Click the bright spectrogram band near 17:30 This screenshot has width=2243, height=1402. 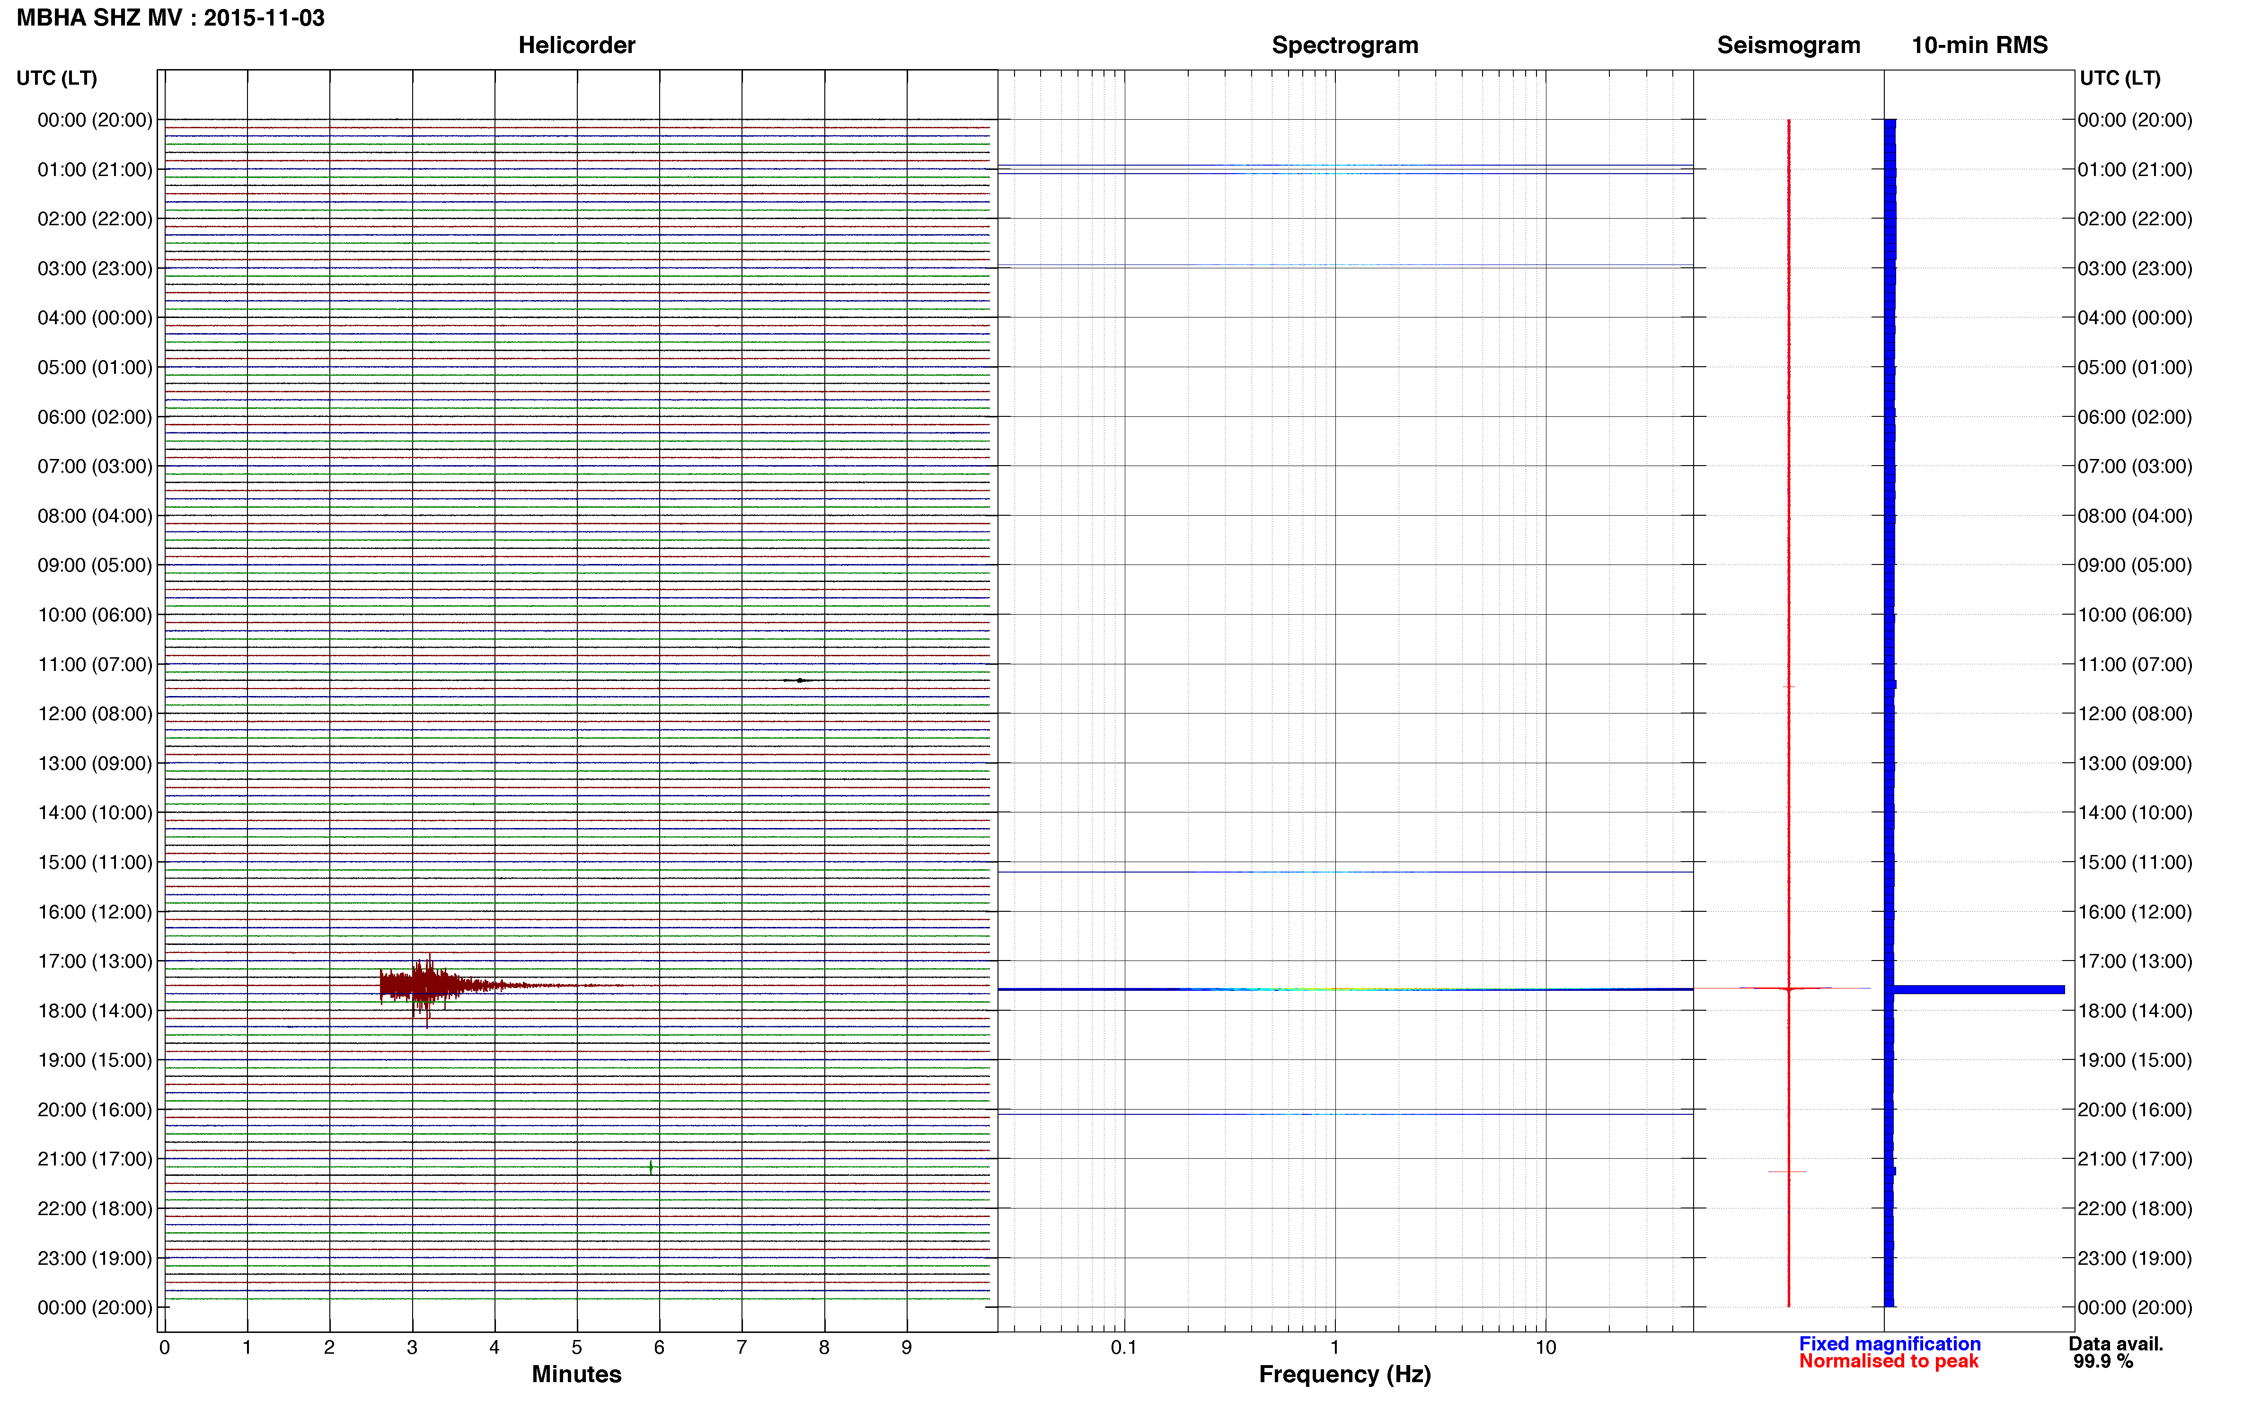(1345, 989)
